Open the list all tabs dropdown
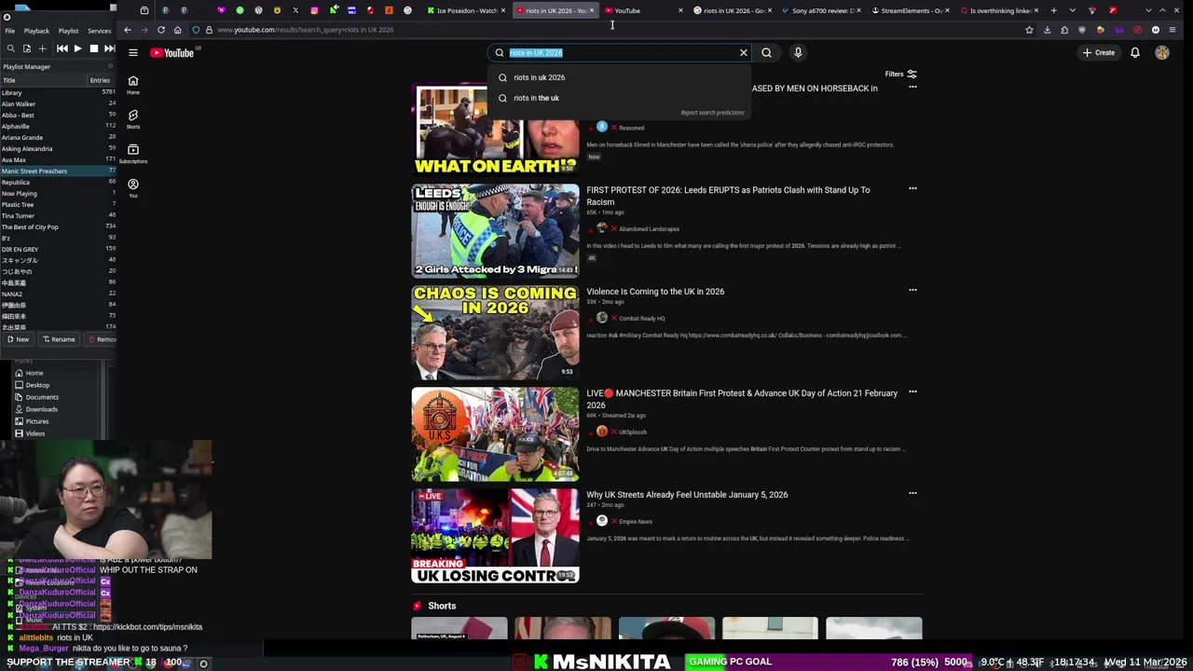 (1072, 10)
